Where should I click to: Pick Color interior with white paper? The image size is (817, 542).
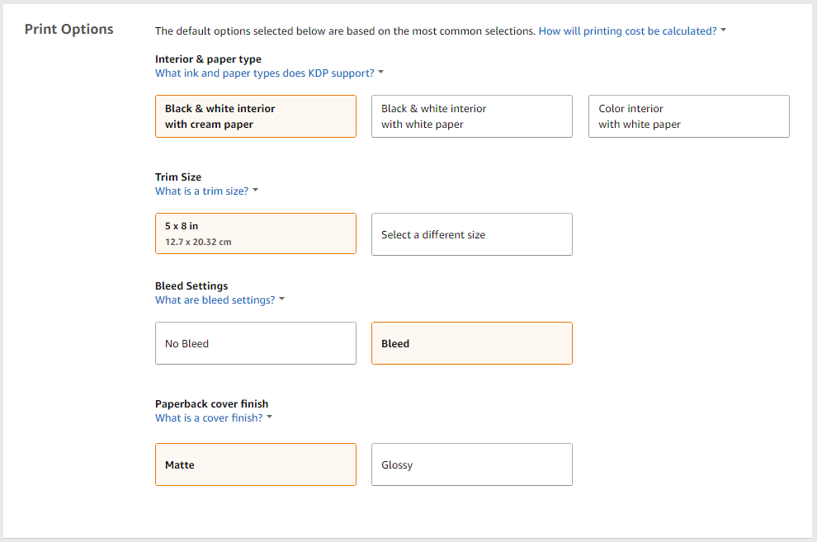689,116
